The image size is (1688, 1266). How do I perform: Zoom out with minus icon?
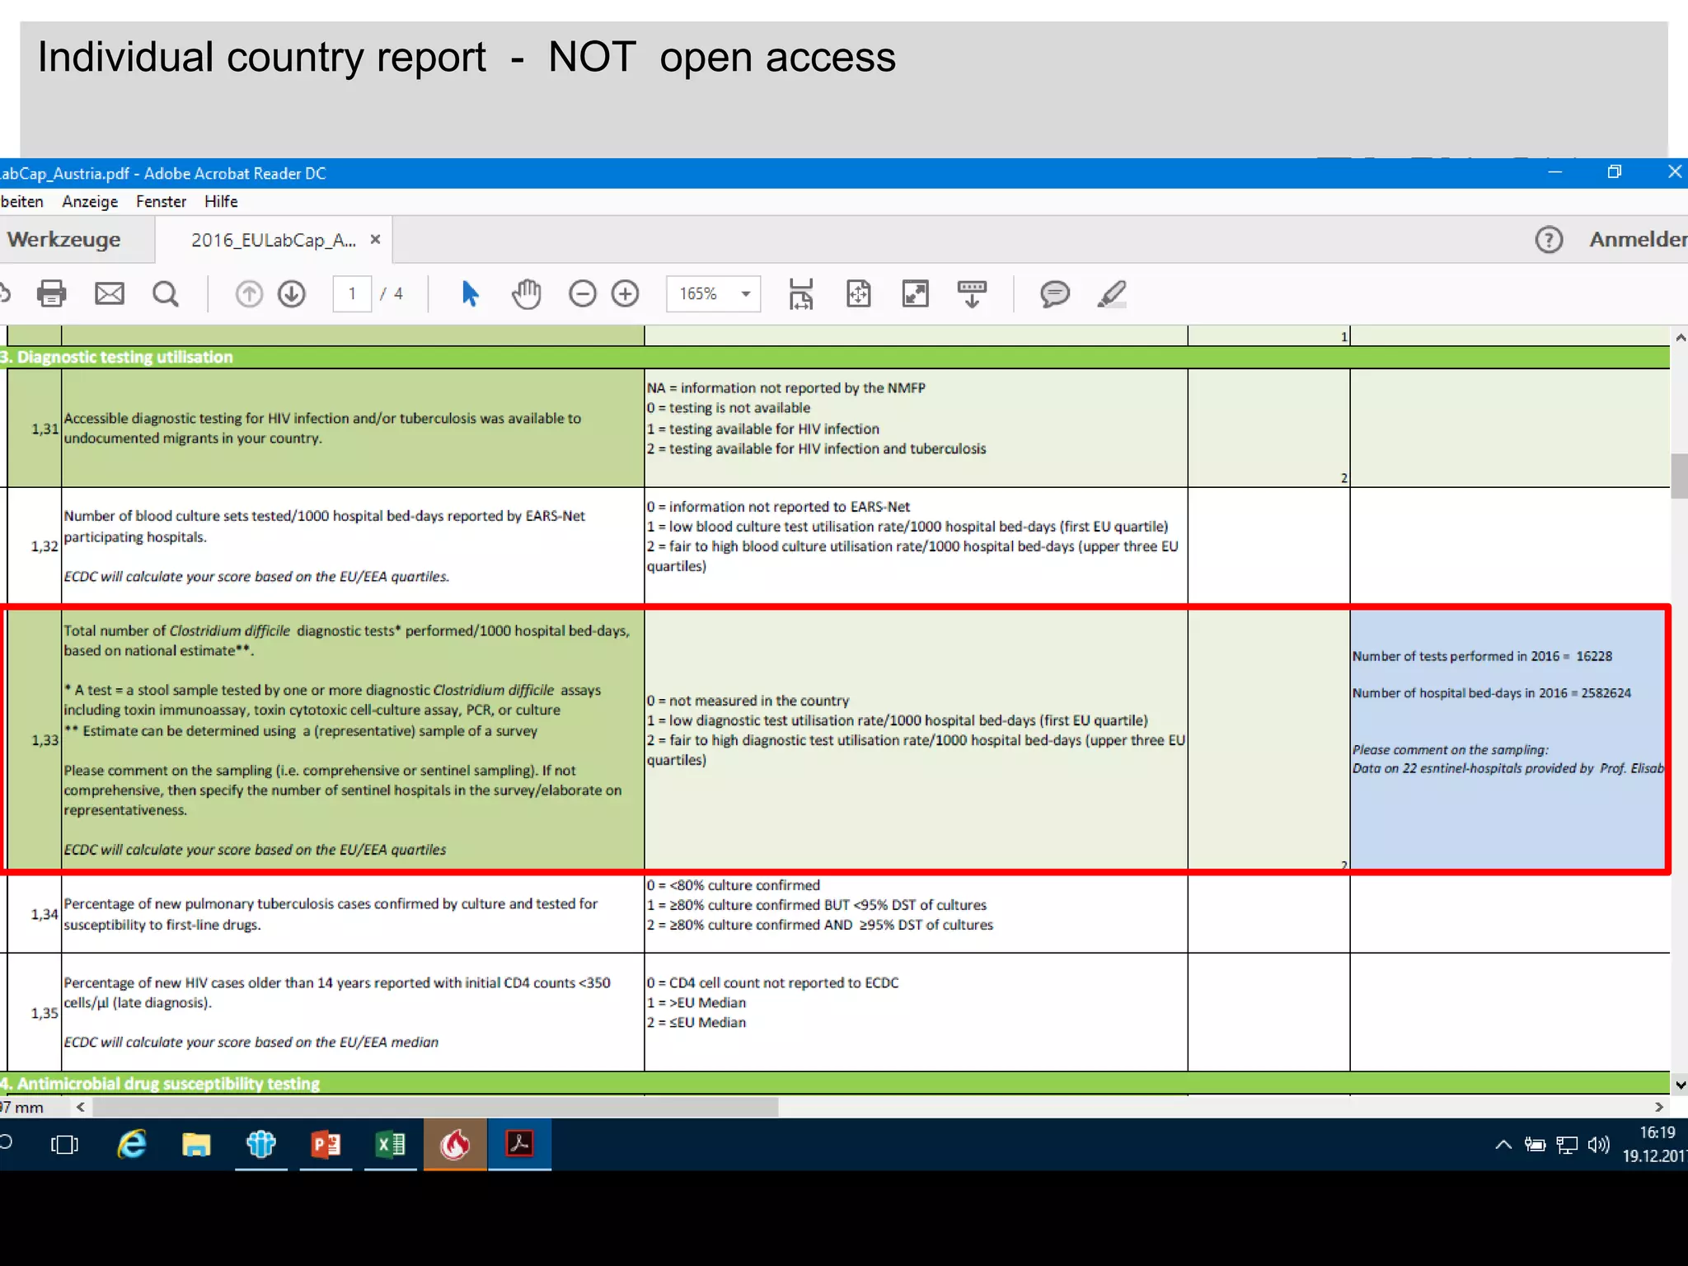tap(582, 293)
